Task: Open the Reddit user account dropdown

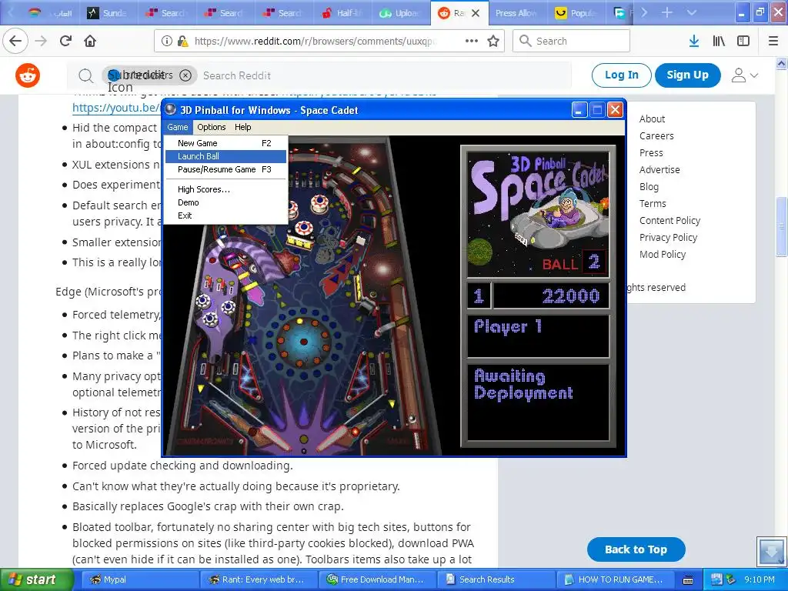Action: click(744, 75)
